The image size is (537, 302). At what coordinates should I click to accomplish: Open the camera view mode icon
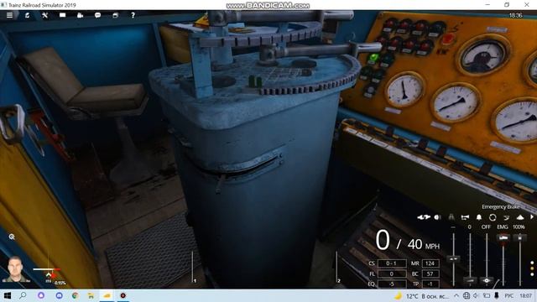tap(81, 15)
